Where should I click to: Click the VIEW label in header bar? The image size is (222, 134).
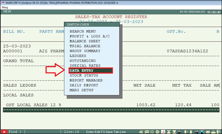tap(7, 12)
